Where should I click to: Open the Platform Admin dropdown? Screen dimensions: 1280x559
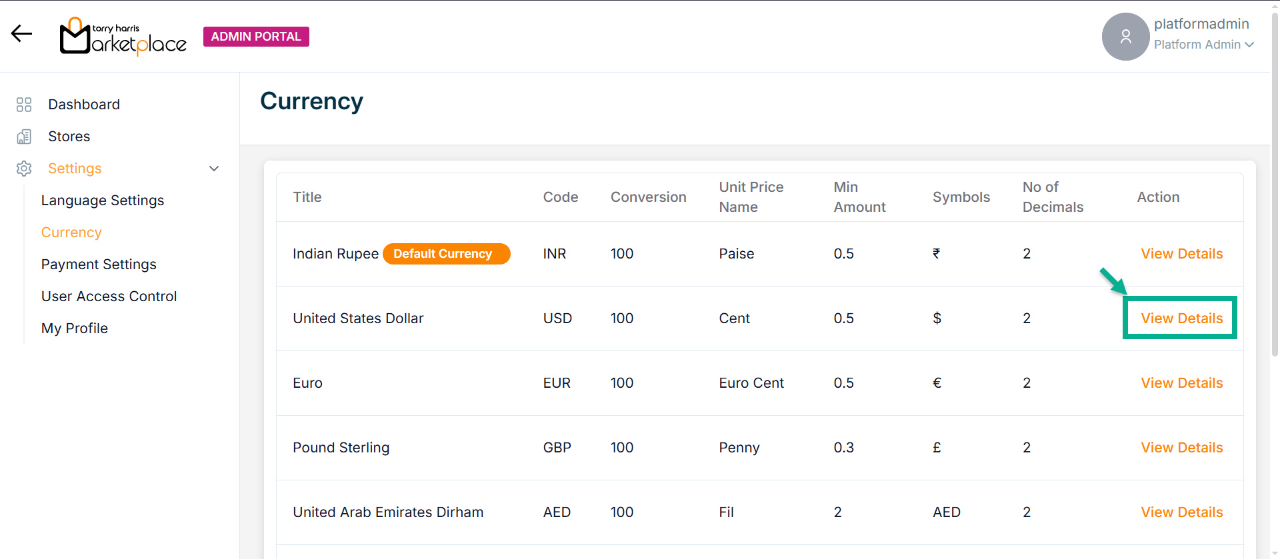click(1204, 45)
